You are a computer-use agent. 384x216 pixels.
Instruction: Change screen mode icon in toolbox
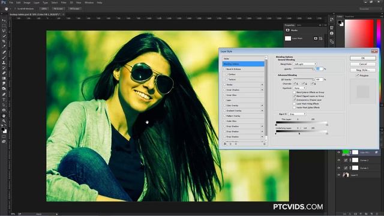click(x=4, y=142)
